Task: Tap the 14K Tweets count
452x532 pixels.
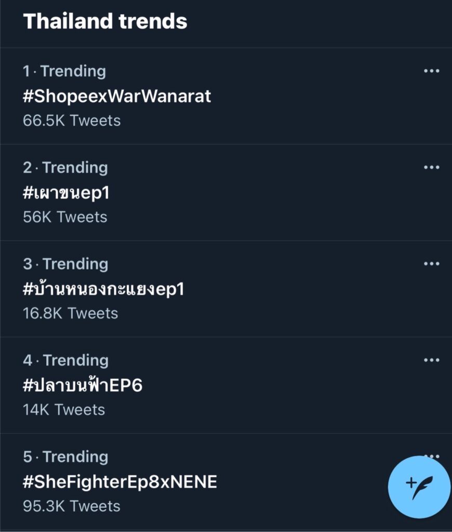Action: [x=64, y=409]
